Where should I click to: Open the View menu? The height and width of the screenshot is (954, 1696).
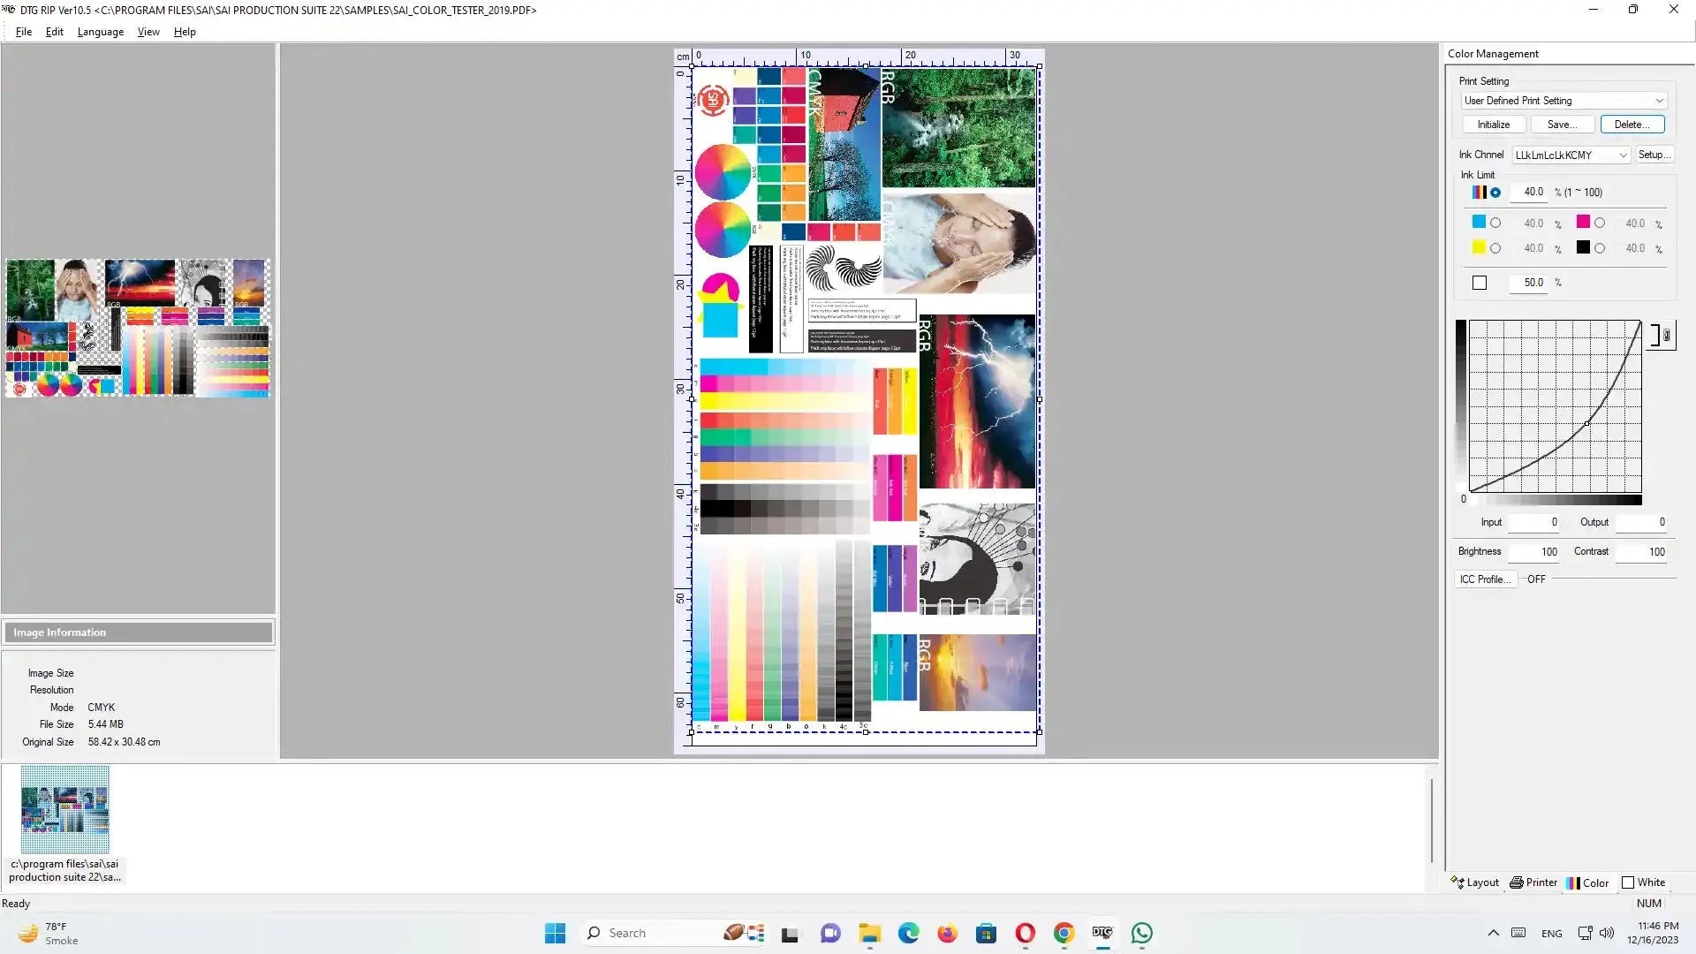[148, 32]
